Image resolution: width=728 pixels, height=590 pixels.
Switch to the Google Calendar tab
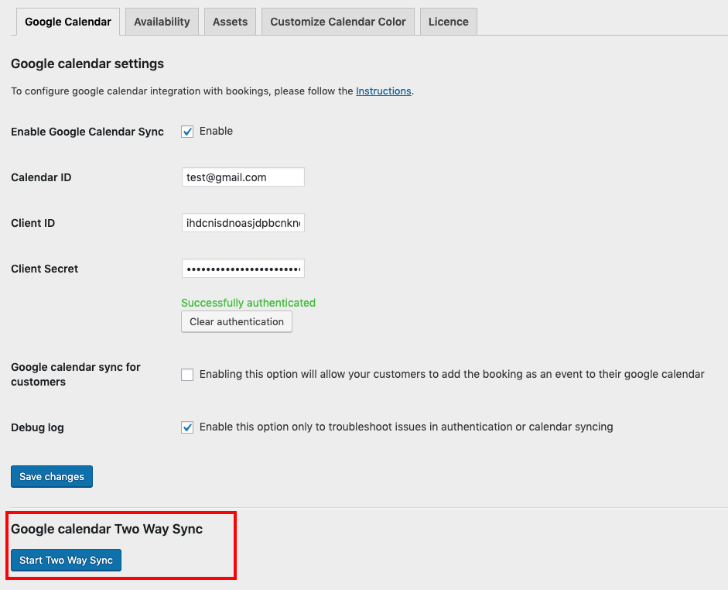(x=68, y=22)
